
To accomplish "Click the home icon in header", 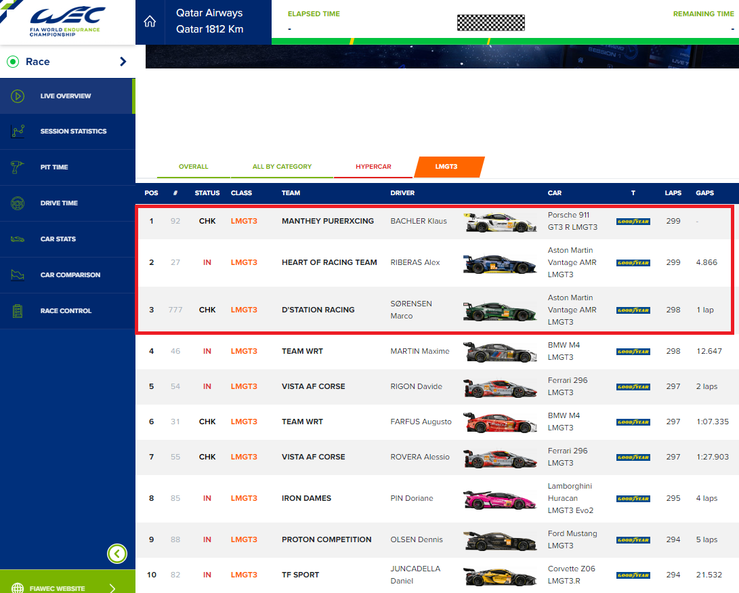I will (x=150, y=22).
